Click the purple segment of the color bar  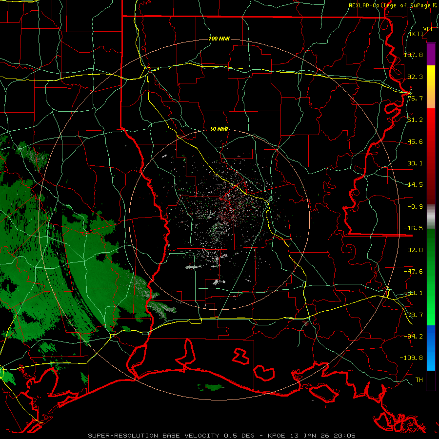[431, 54]
